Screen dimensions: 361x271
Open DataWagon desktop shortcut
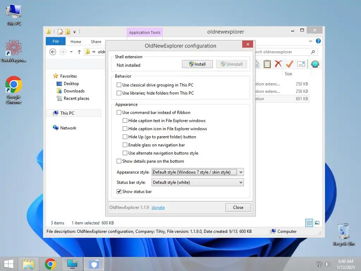click(x=14, y=51)
